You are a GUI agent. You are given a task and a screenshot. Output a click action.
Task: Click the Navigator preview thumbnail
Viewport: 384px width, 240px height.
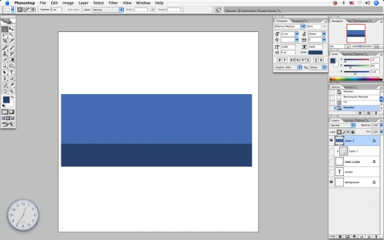point(356,33)
